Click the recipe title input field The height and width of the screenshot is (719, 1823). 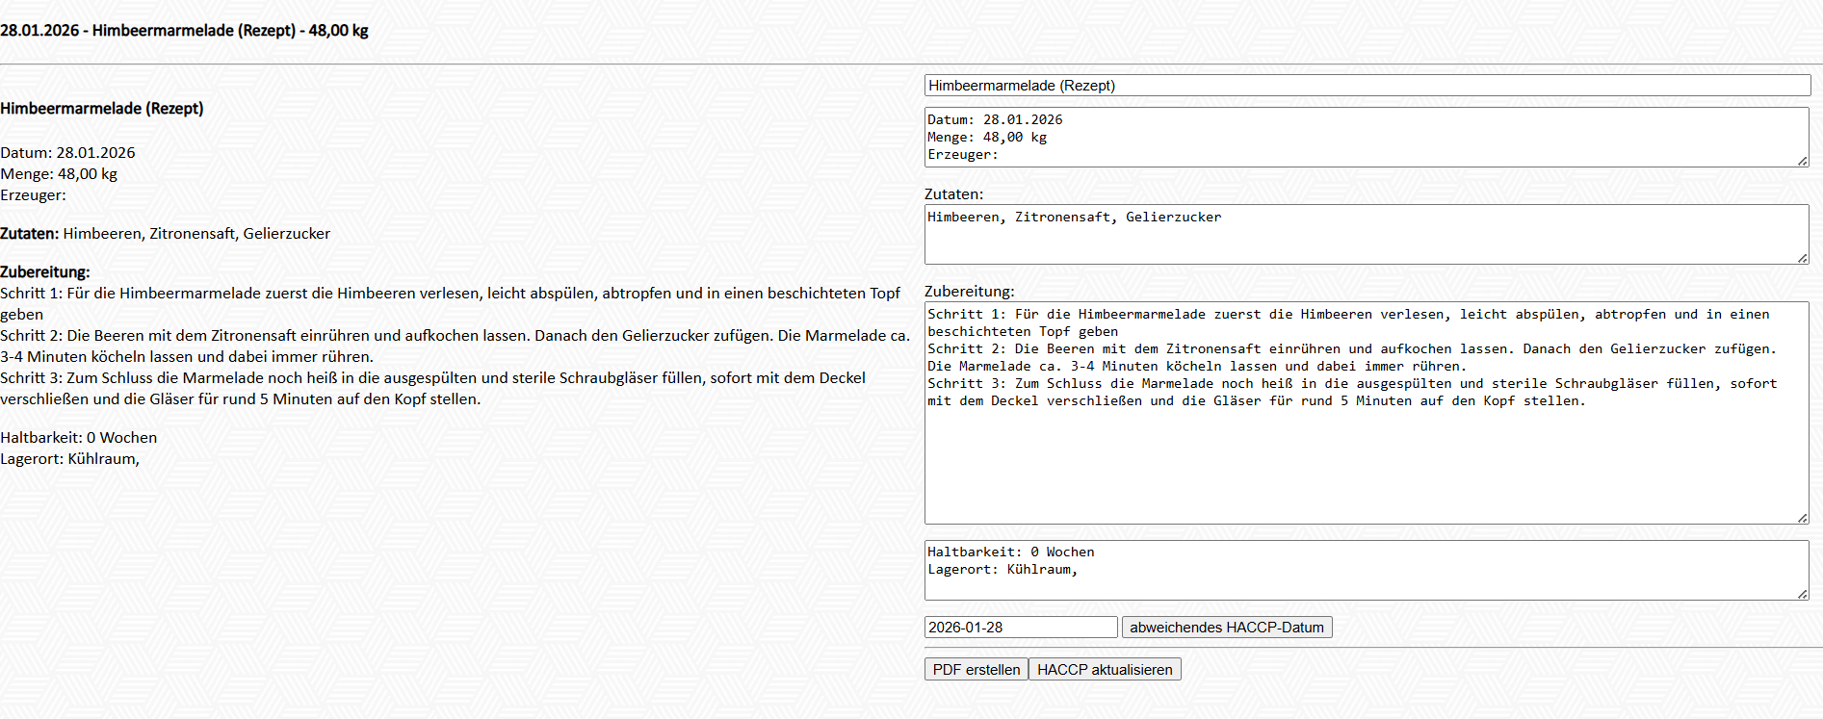[x=1367, y=86]
